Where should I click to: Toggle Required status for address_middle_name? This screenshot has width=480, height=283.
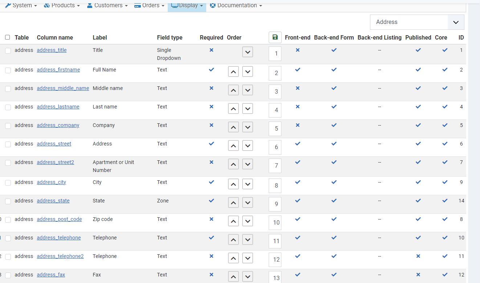pyautogui.click(x=211, y=88)
